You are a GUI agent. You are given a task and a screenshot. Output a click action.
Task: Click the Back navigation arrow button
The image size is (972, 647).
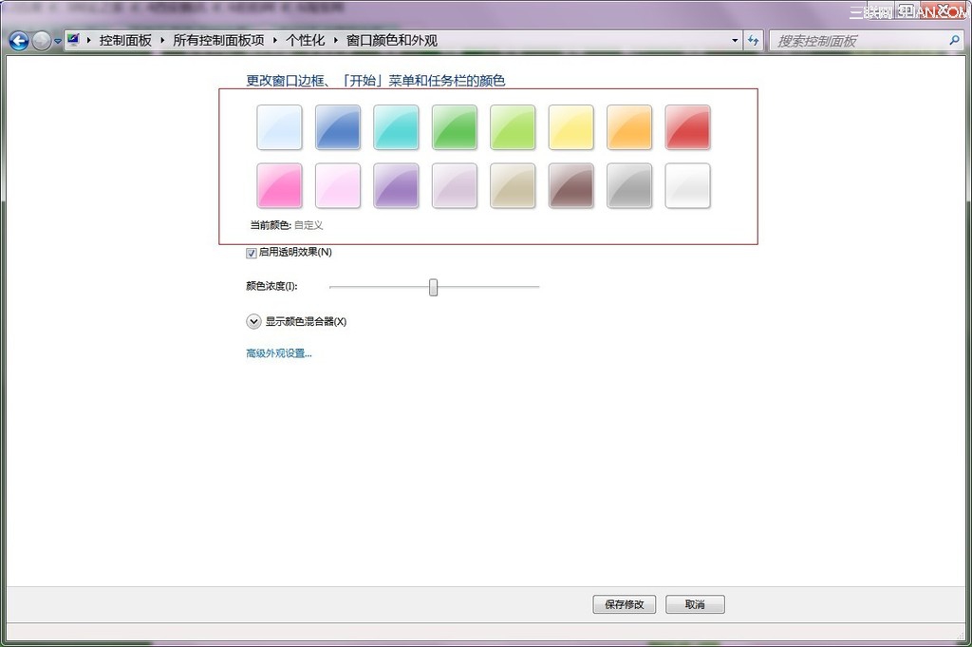point(18,41)
